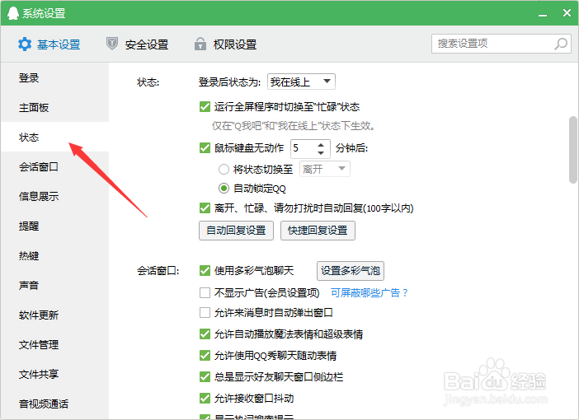Click the vertical scrollbar thumb
This screenshot has height=420, width=579.
coord(572,150)
